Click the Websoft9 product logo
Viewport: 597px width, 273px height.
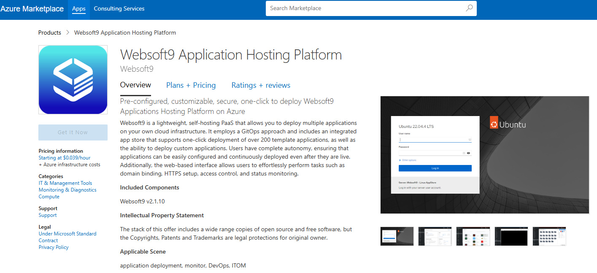click(73, 79)
